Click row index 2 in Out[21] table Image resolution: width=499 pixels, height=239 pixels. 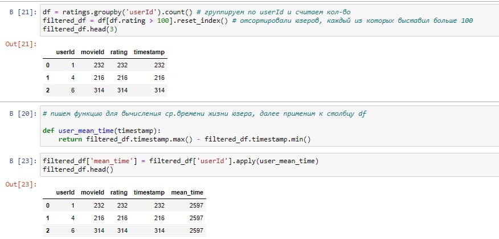click(x=48, y=91)
